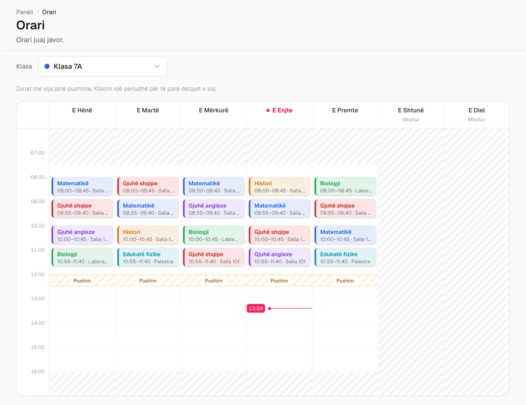Open Wednesday 10:55 Gjuhë shqipe period
The height and width of the screenshot is (405, 526).
[214, 258]
